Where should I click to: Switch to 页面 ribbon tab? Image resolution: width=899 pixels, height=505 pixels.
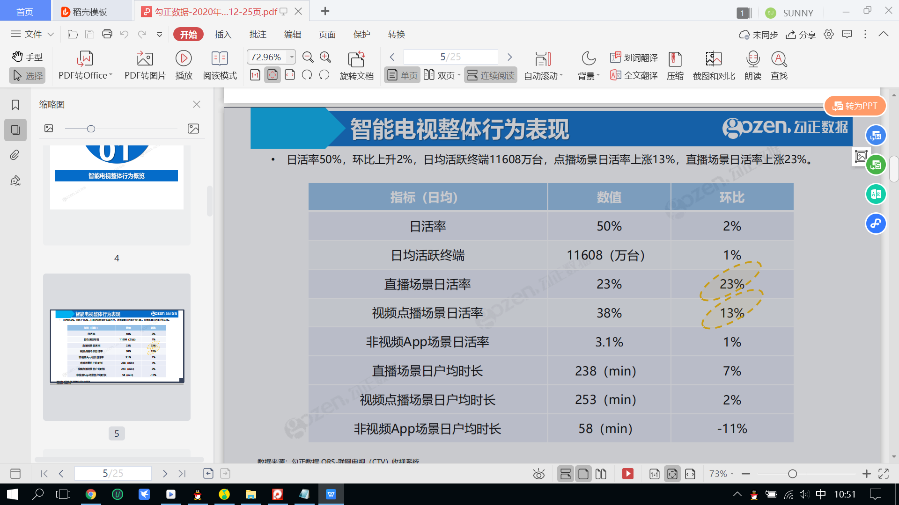pyautogui.click(x=327, y=34)
